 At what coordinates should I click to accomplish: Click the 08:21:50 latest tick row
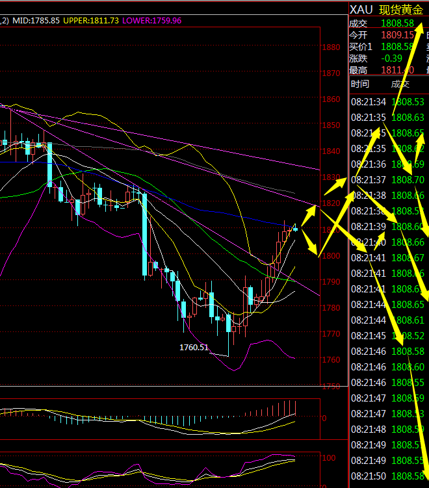(387, 476)
